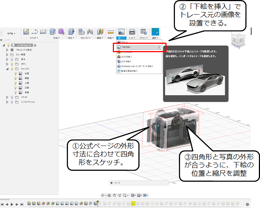
Task: Expand the ビュー管理 tree node
Action: (7, 54)
